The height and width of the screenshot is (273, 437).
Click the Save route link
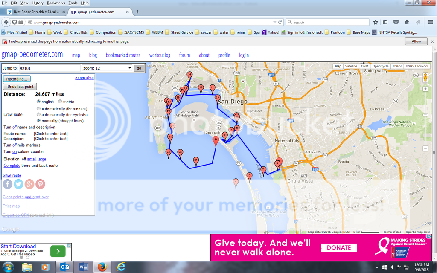12,175
